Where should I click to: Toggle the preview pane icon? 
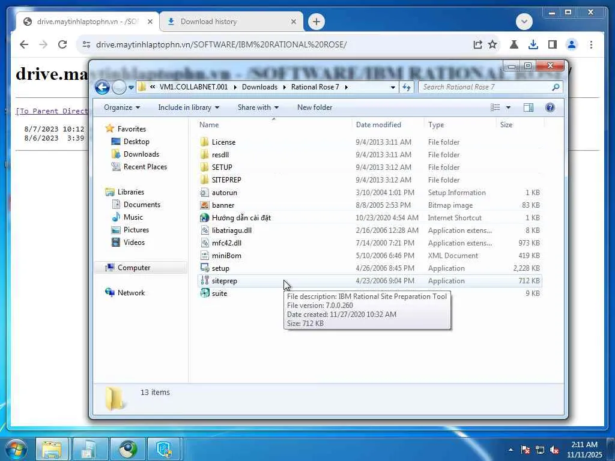pyautogui.click(x=529, y=107)
